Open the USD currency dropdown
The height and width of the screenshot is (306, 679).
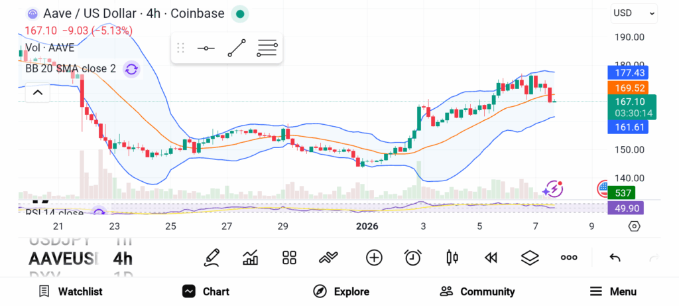(633, 13)
